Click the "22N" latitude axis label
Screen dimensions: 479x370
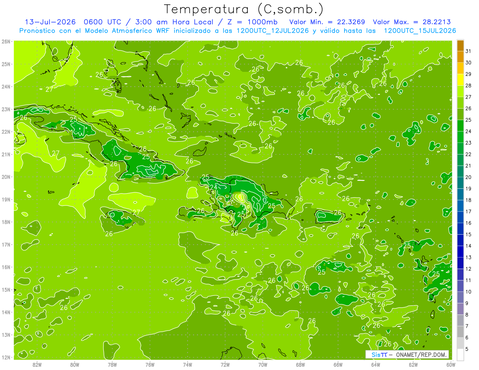click(6, 132)
